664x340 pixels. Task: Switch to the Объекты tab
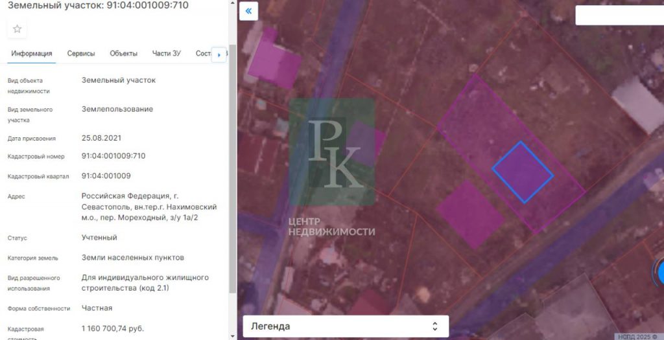tap(124, 54)
